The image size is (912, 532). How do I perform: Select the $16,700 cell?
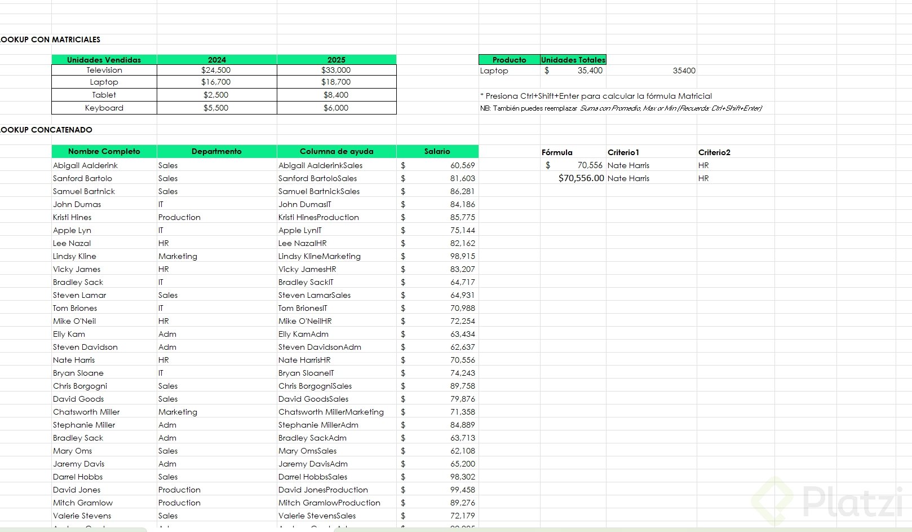point(217,82)
